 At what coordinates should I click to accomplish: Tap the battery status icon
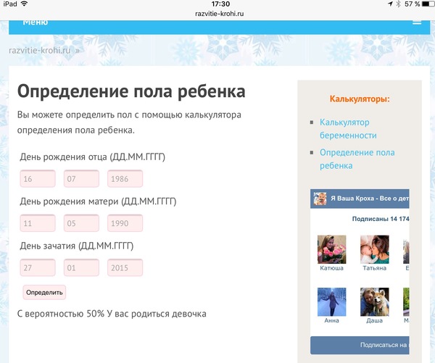click(x=428, y=4)
